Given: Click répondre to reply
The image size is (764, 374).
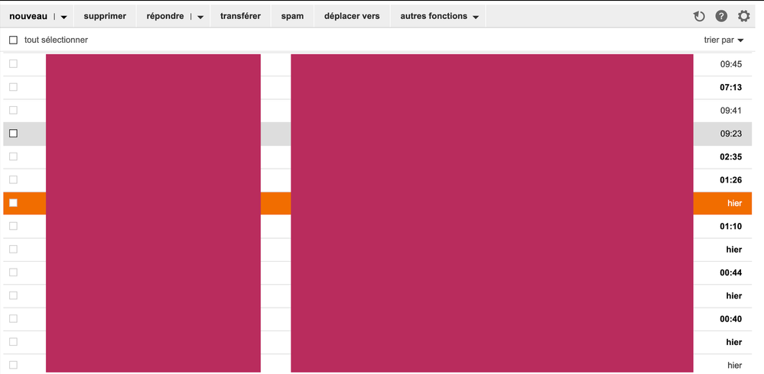Looking at the screenshot, I should click(x=165, y=16).
